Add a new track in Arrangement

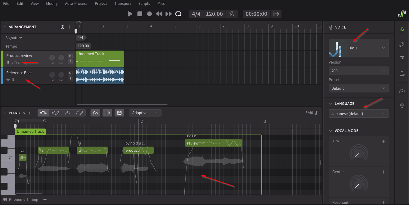(70, 27)
